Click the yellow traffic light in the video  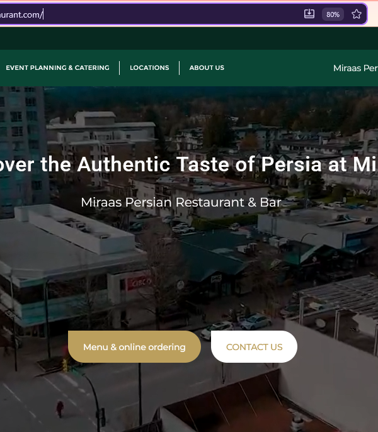(x=65, y=365)
